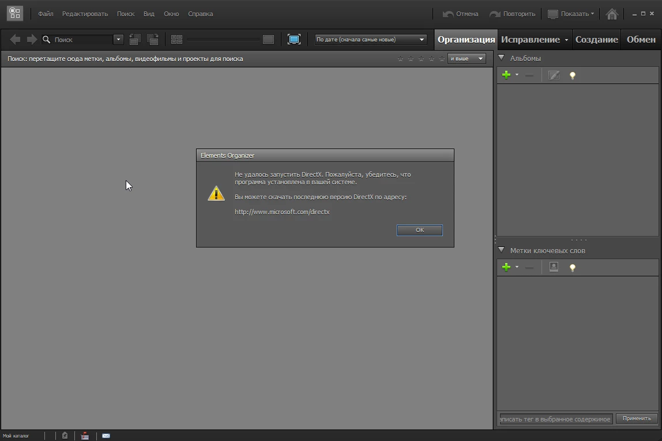Switch to Организация tab
Screen dimensions: 662x441
point(466,40)
